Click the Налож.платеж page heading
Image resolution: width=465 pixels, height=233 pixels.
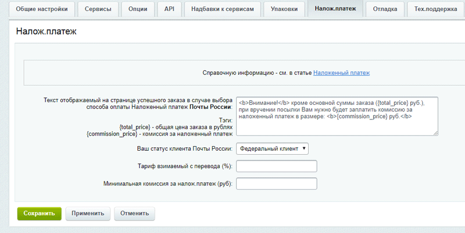(46, 32)
